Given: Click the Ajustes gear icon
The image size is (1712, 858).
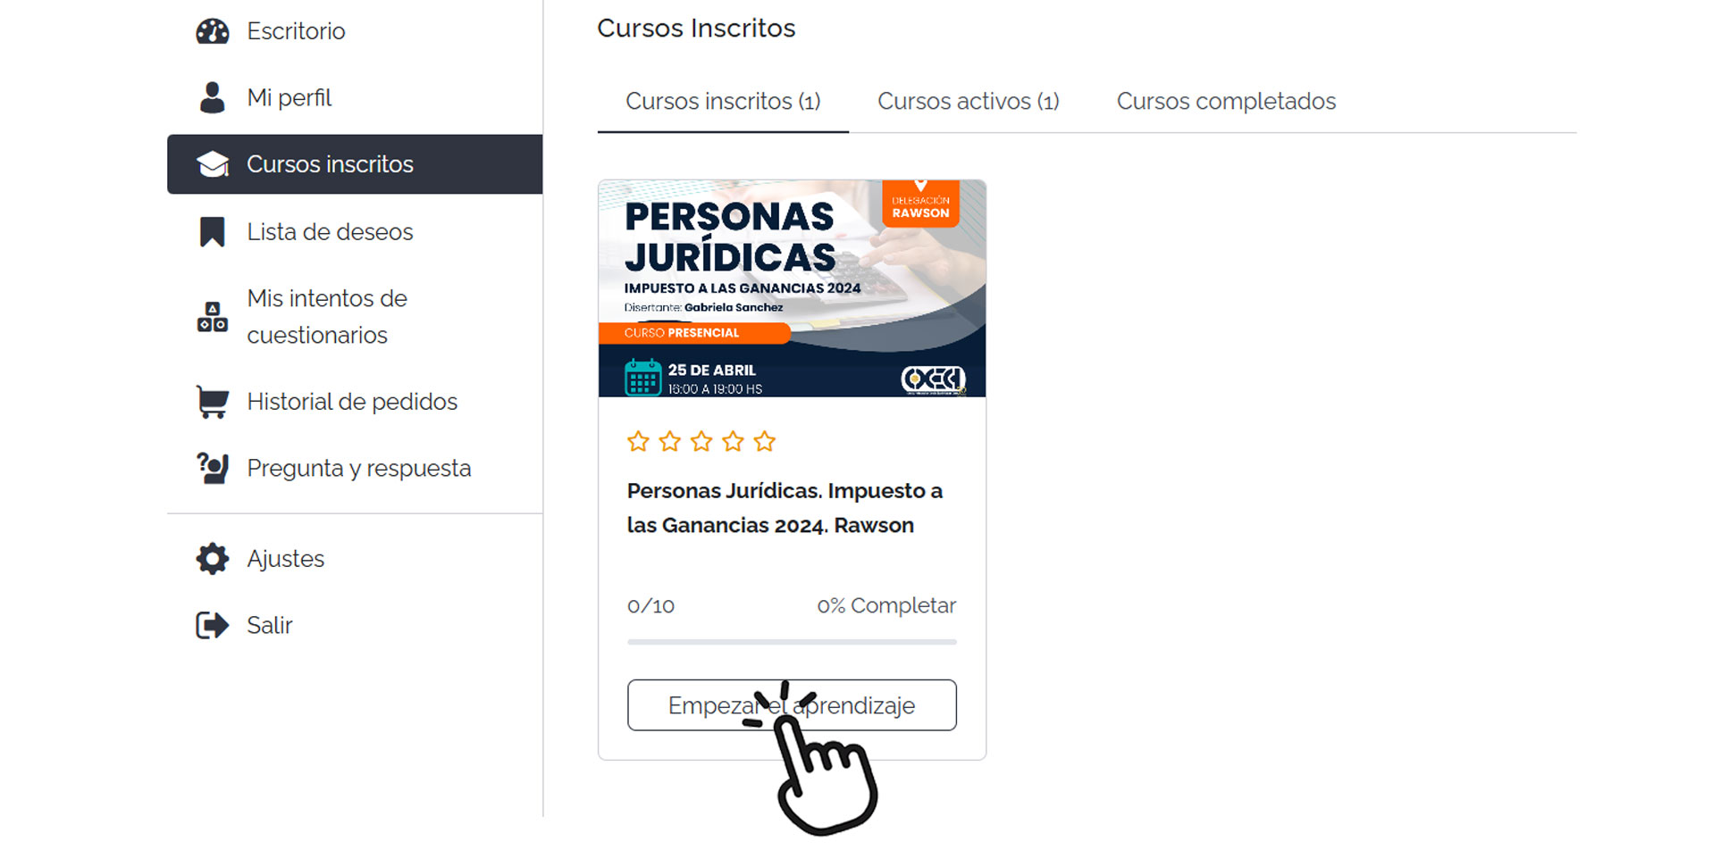Looking at the screenshot, I should 212,559.
